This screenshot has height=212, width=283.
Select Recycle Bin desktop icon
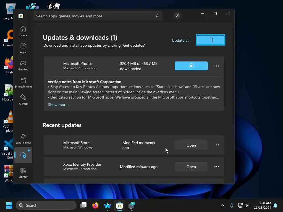(8, 11)
